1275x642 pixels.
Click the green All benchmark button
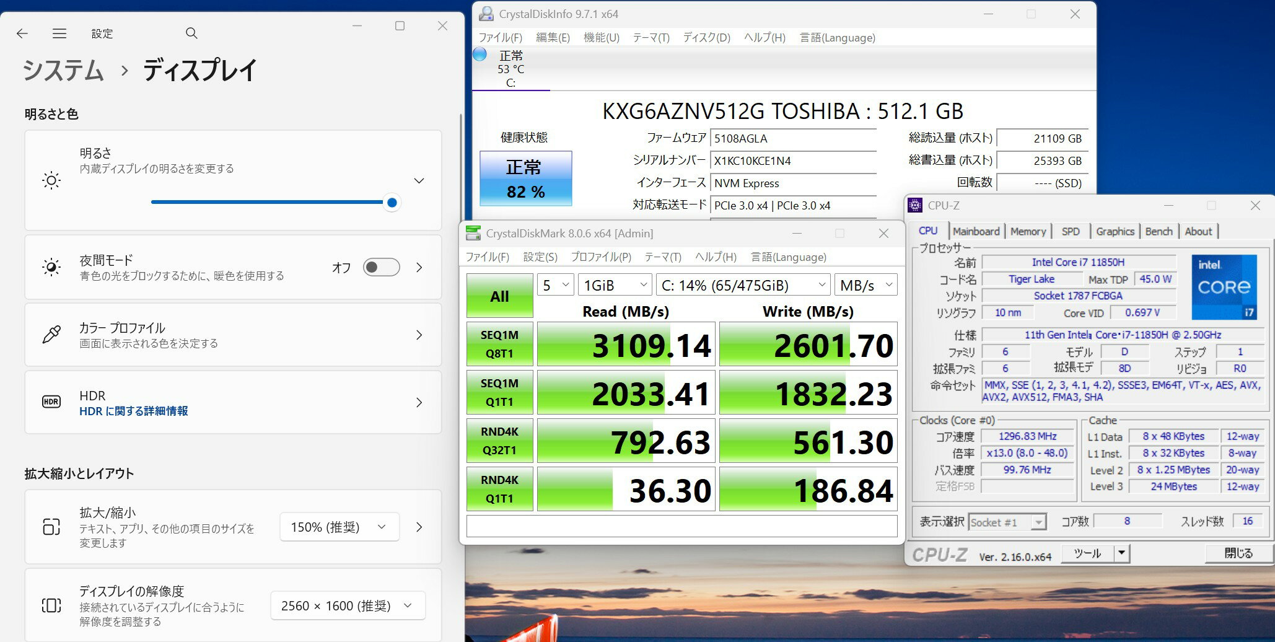(x=499, y=296)
